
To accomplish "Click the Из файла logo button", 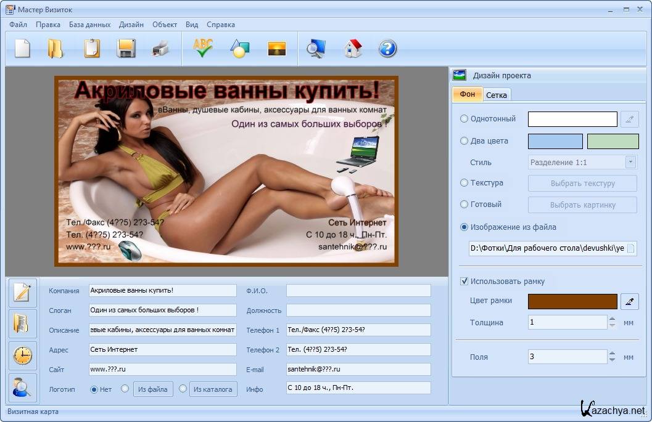I will 153,389.
